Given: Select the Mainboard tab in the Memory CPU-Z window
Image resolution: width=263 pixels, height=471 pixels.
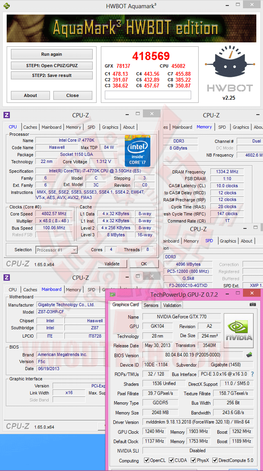Looking at the screenshot, I should [x=182, y=127].
